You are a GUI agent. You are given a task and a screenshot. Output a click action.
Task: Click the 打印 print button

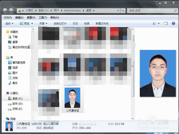[75, 24]
